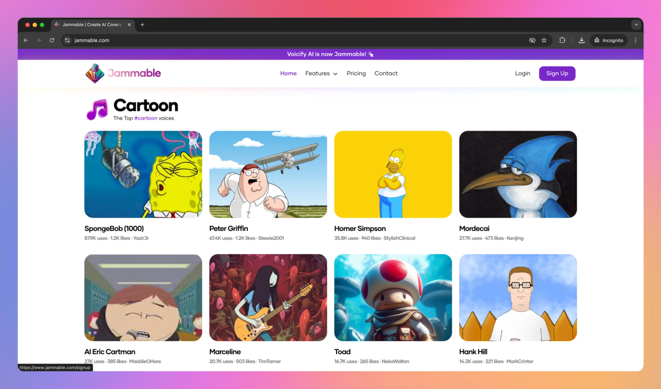Bookmark this page with star icon

pyautogui.click(x=544, y=40)
